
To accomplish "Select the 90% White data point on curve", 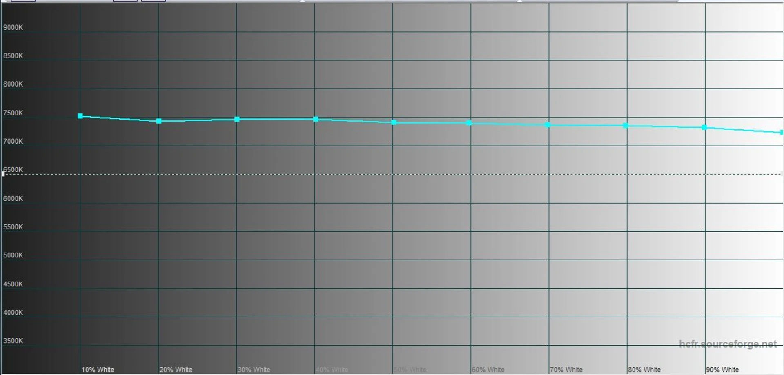I will click(x=704, y=128).
